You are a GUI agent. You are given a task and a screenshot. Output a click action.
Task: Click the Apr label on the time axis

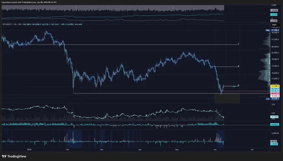coord(140,150)
